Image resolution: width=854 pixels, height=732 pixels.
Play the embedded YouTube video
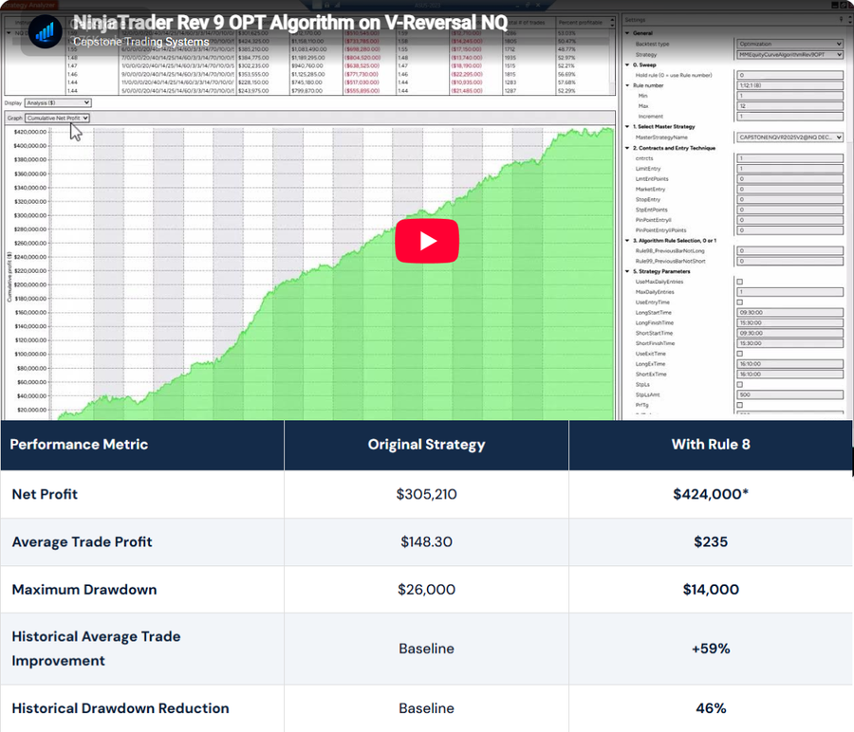tap(427, 241)
